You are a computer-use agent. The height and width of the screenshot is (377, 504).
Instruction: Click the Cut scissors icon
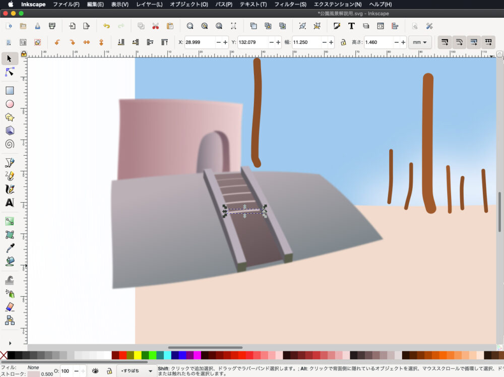(155, 26)
